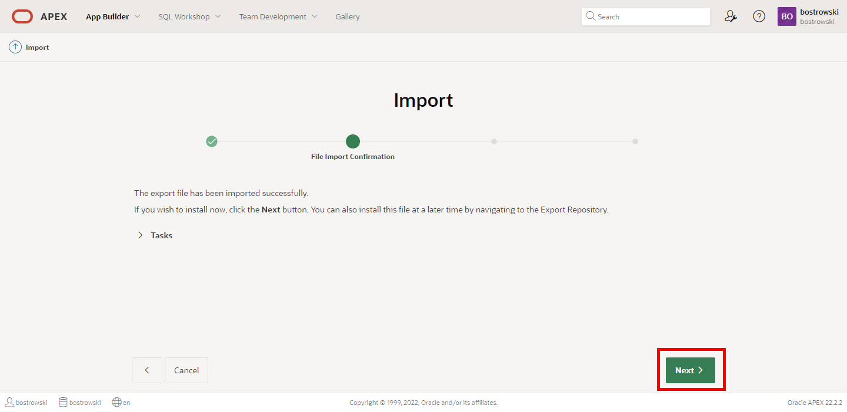Open the Administration user-wrench icon
This screenshot has width=847, height=412.
(x=731, y=16)
